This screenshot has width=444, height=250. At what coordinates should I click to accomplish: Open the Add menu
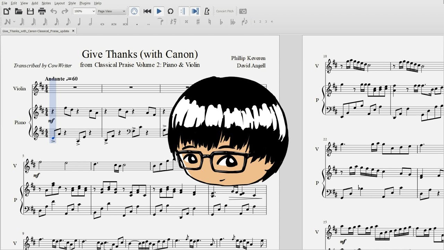point(35,3)
